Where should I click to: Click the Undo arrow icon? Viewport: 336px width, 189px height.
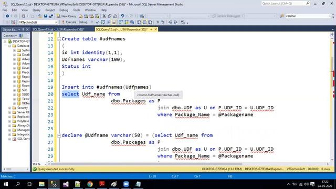pyautogui.click(x=122, y=16)
